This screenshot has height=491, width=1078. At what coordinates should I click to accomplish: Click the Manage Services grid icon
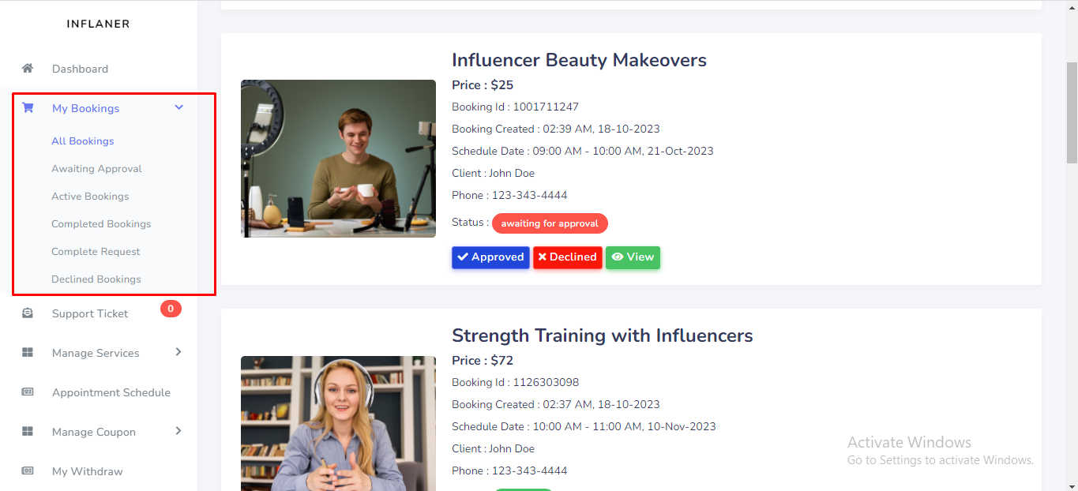click(x=28, y=353)
